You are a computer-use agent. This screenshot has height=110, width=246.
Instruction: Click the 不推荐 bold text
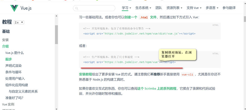click(155, 74)
